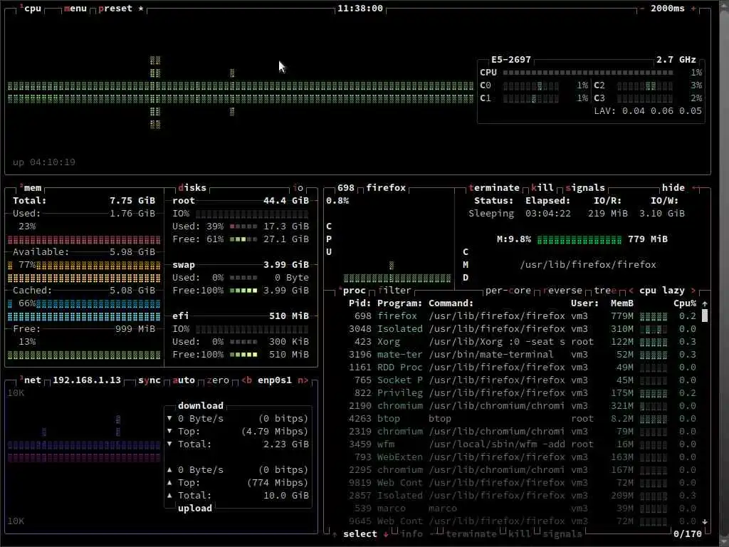Image resolution: width=729 pixels, height=547 pixels.
Task: Open the btop menu
Action: tap(75, 9)
